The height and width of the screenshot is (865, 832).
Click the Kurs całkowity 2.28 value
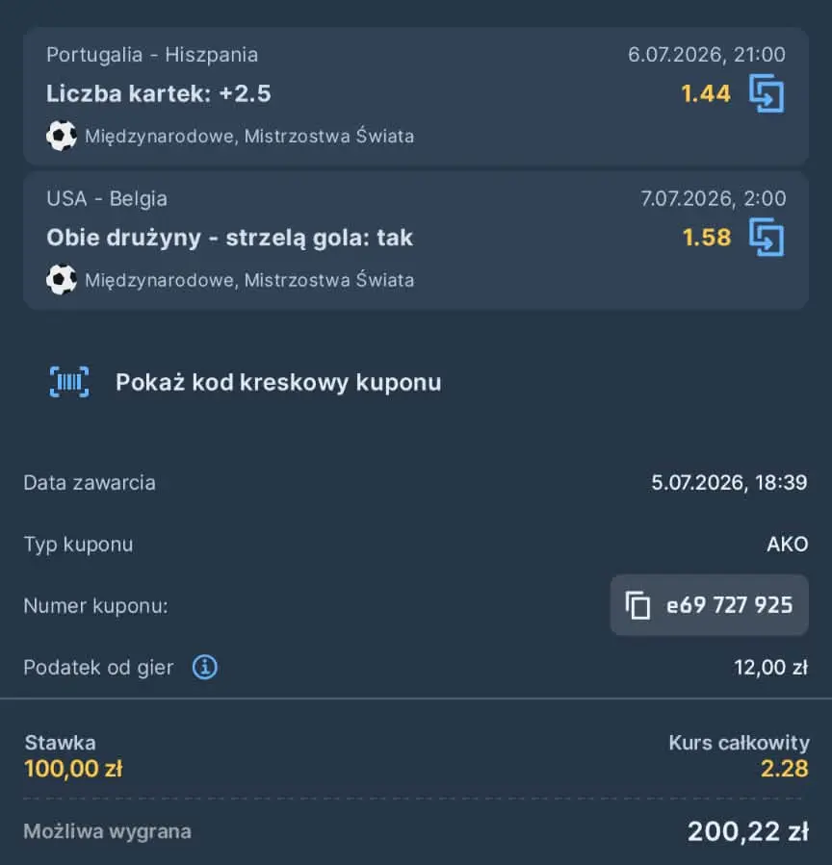point(785,769)
